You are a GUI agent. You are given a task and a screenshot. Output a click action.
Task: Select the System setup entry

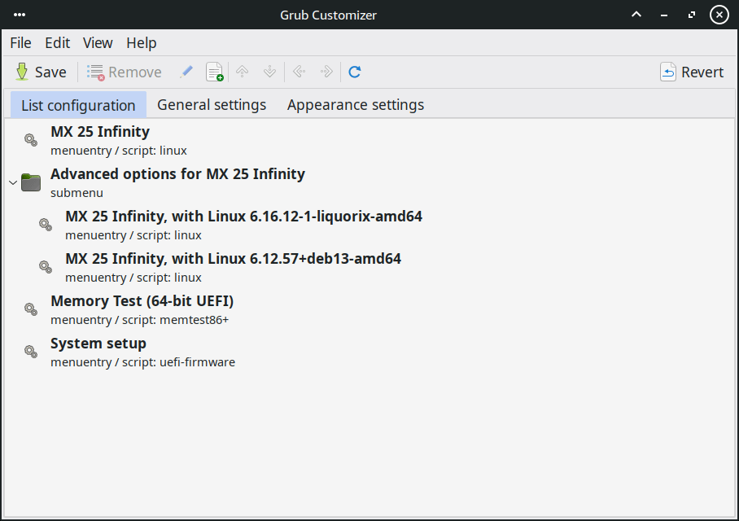(98, 344)
